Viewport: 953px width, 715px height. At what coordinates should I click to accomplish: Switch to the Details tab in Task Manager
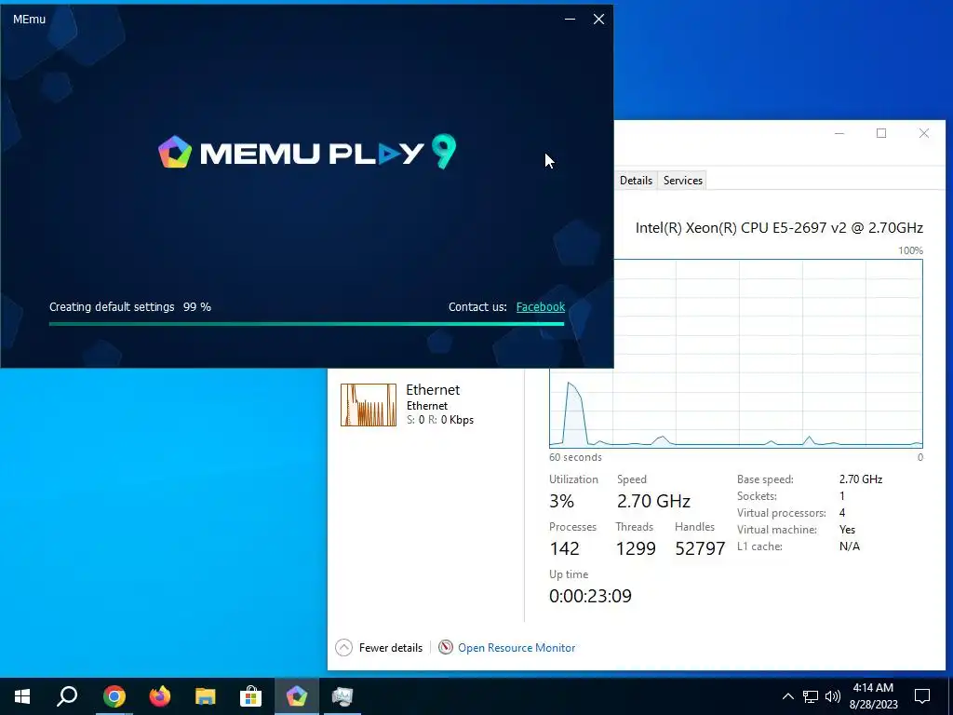tap(636, 181)
